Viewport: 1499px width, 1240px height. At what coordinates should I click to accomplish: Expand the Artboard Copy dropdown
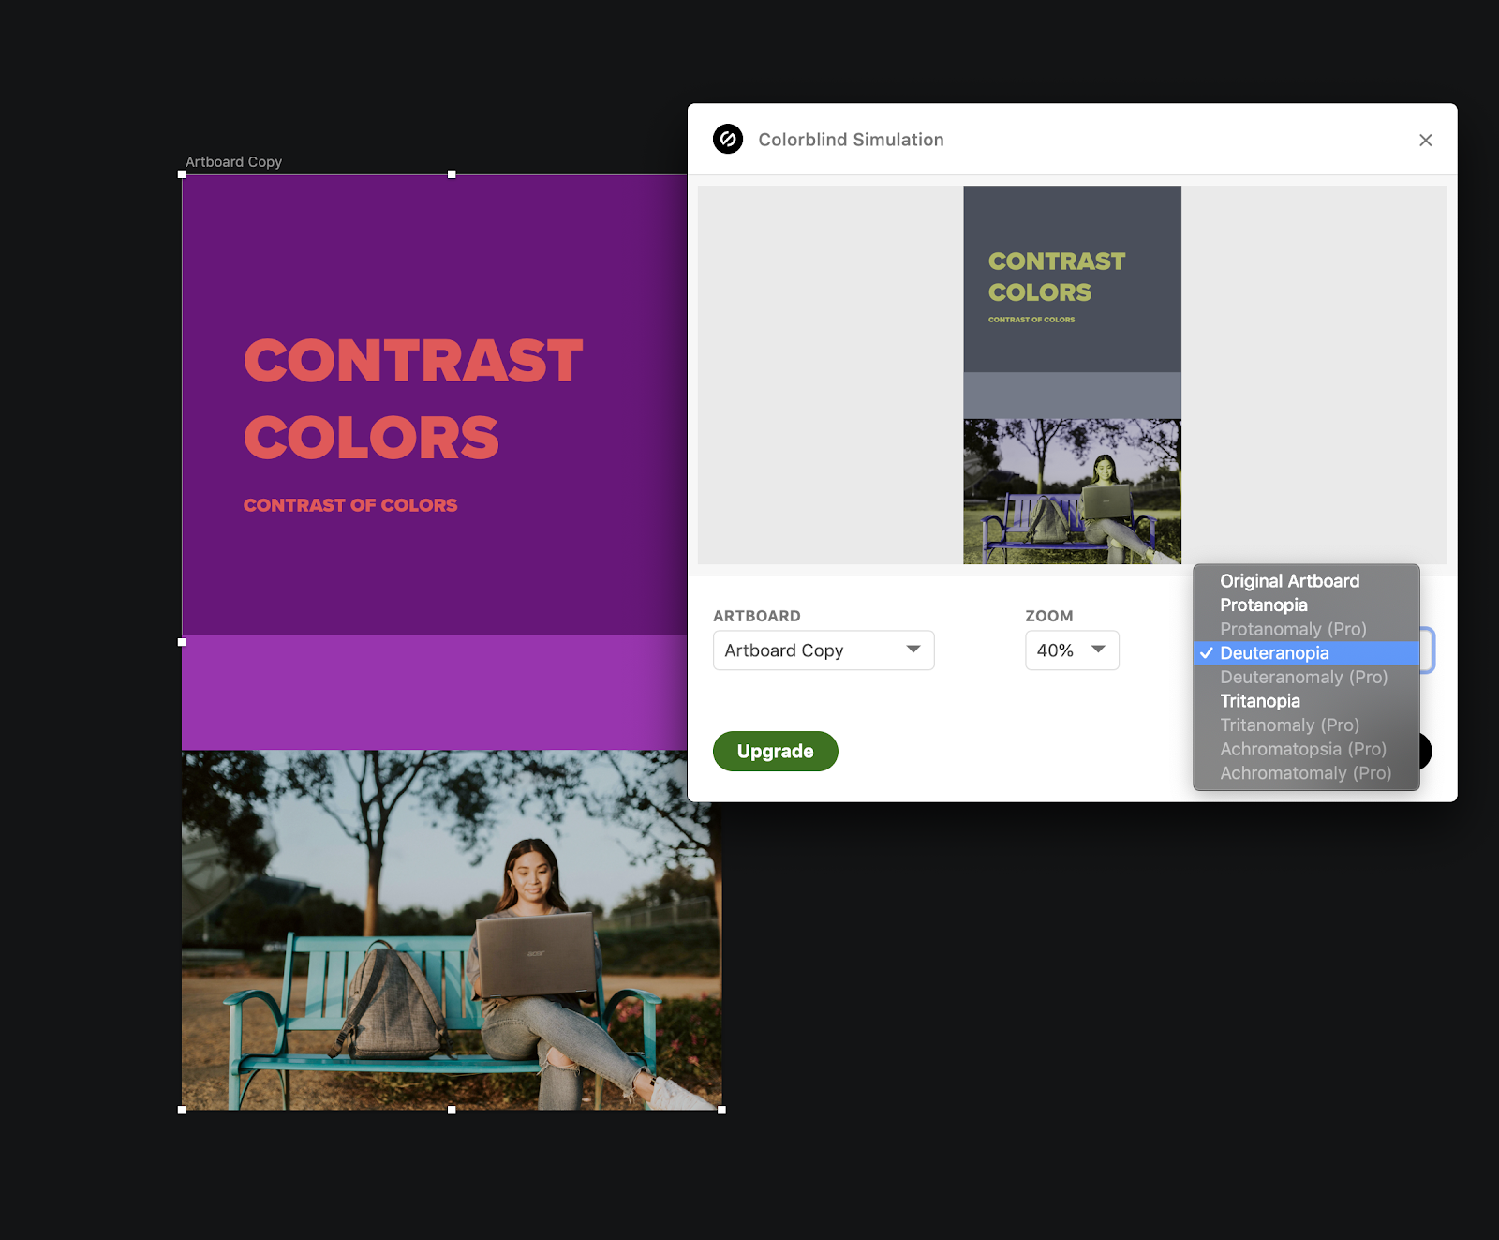pos(823,650)
